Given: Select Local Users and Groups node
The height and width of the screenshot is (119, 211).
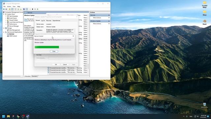Looking at the screenshot, I should pos(16,22).
